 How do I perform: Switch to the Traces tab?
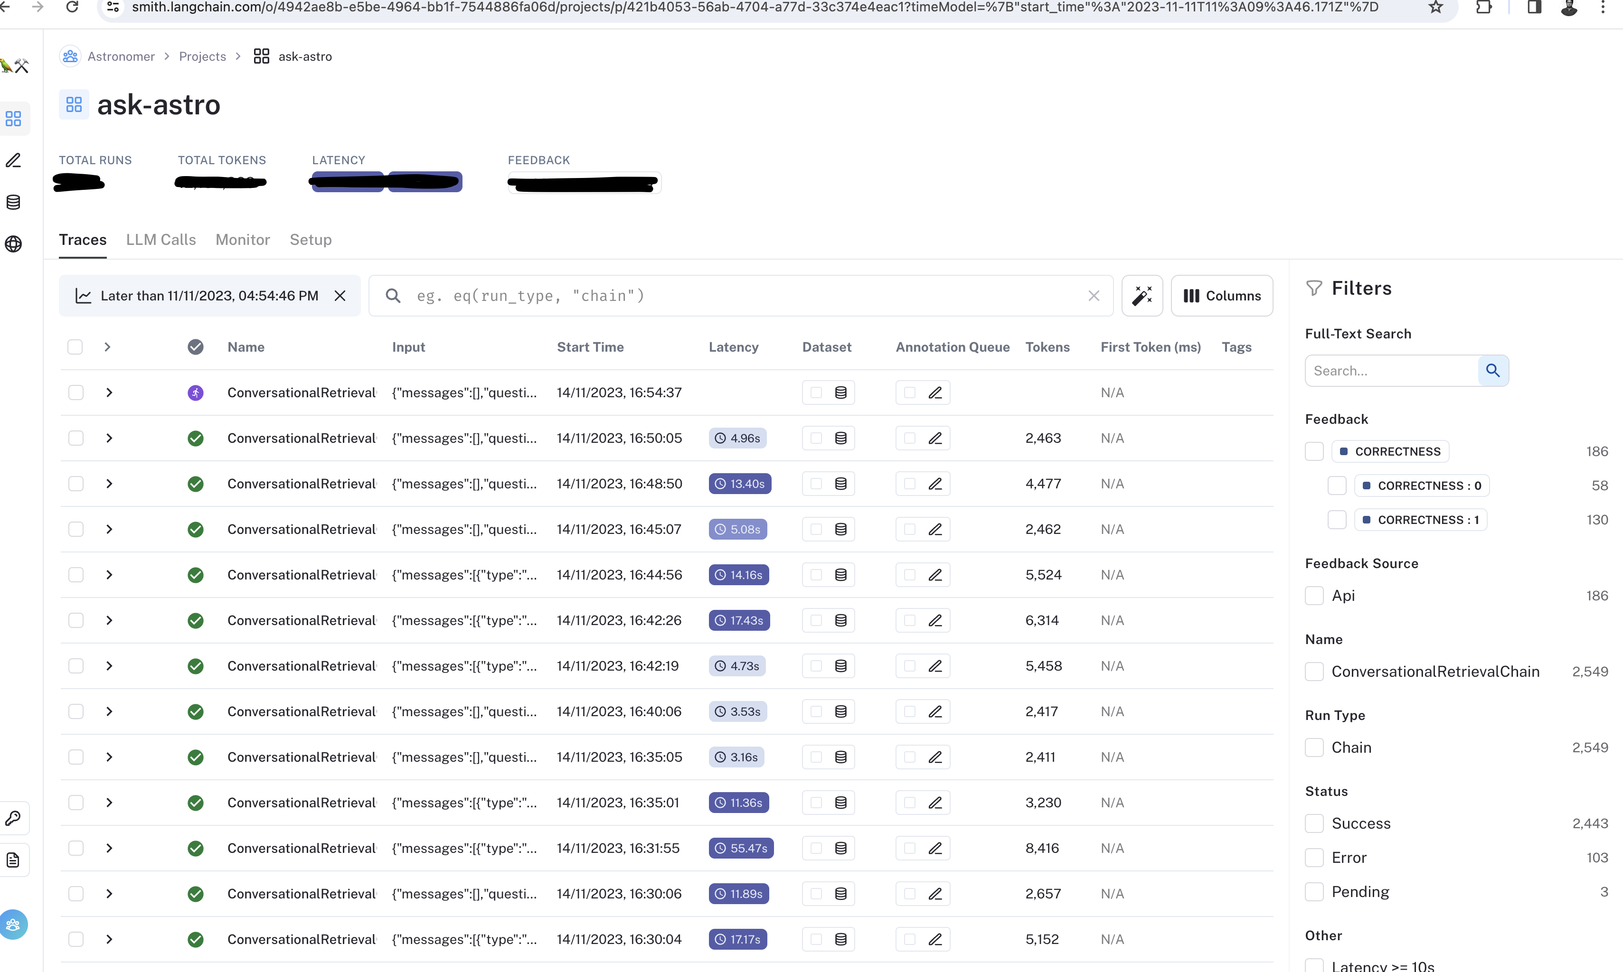pos(83,240)
